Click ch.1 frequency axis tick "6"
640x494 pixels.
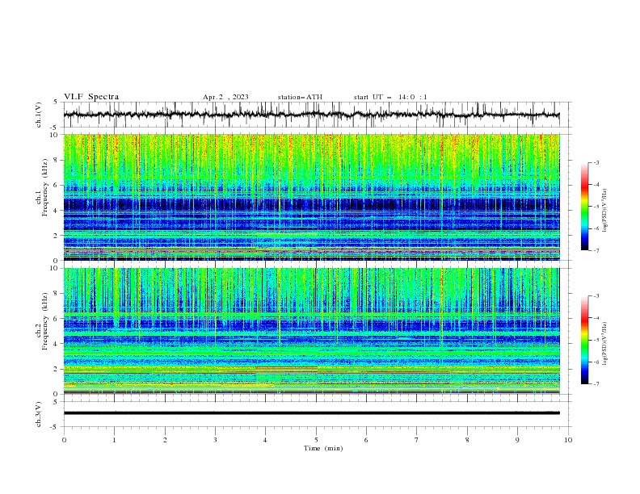click(56, 185)
